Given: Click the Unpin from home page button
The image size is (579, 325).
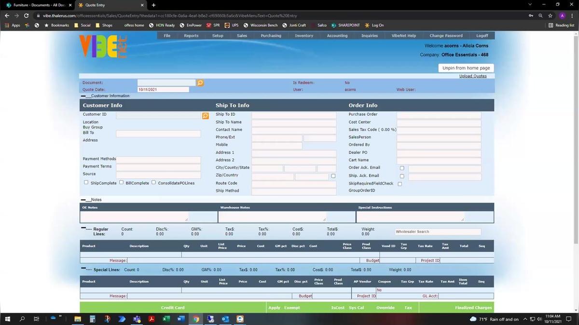Looking at the screenshot, I should tap(466, 68).
